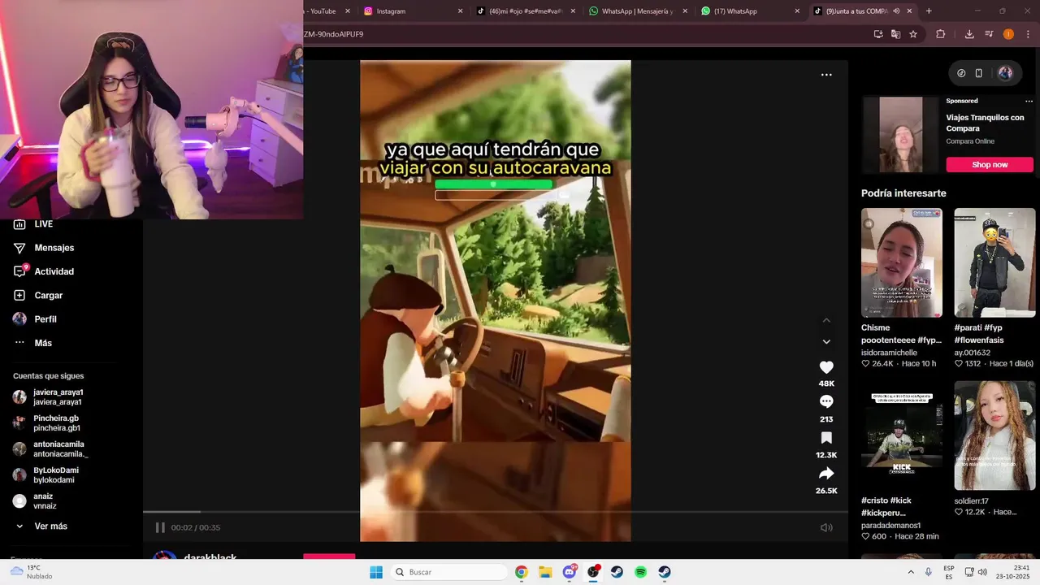
Task: Click the TikTok coins icon in top pill
Action: pyautogui.click(x=961, y=73)
